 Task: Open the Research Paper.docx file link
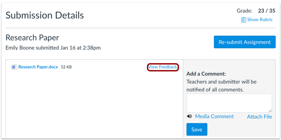coord(38,67)
